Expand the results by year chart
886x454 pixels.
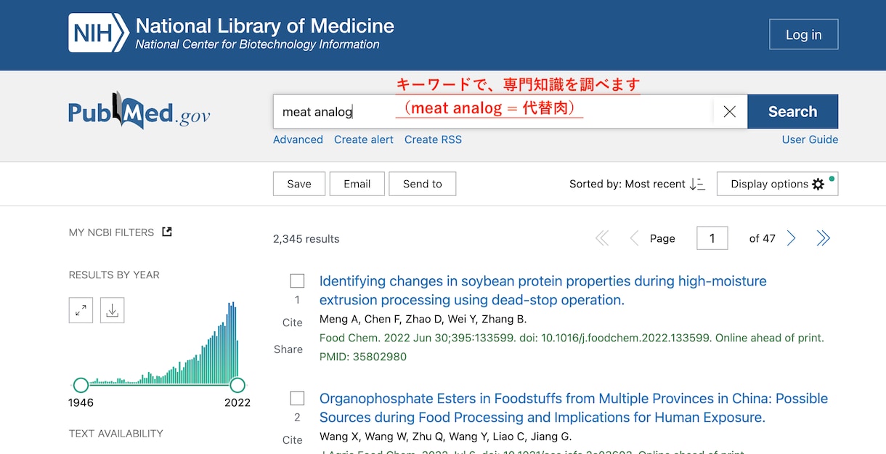(x=81, y=310)
